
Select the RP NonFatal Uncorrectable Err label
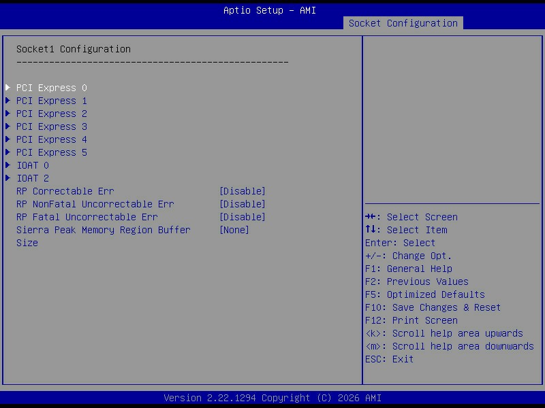coord(95,204)
